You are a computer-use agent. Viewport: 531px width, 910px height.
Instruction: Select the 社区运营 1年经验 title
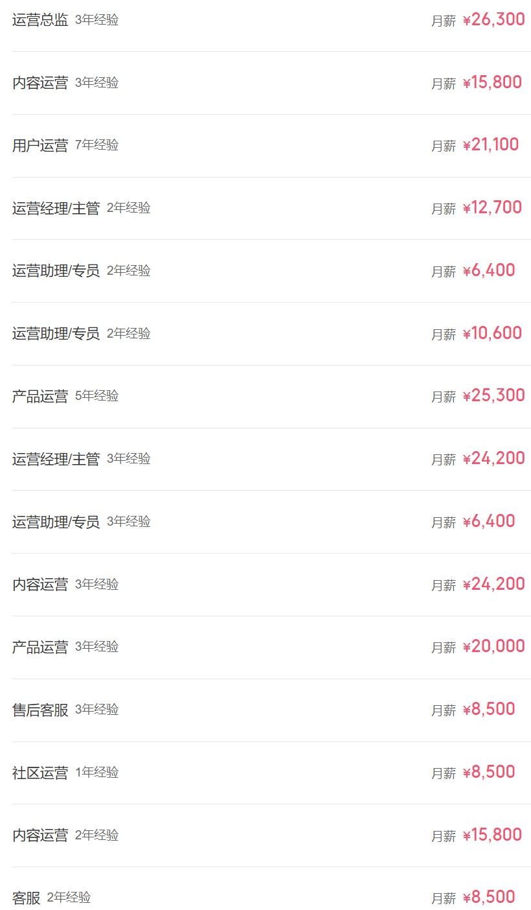coord(40,773)
